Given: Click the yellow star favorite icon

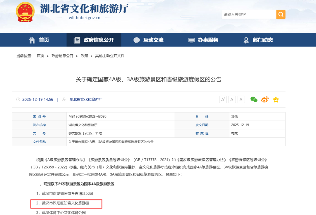Looking at the screenshot, I should point(275,99).
